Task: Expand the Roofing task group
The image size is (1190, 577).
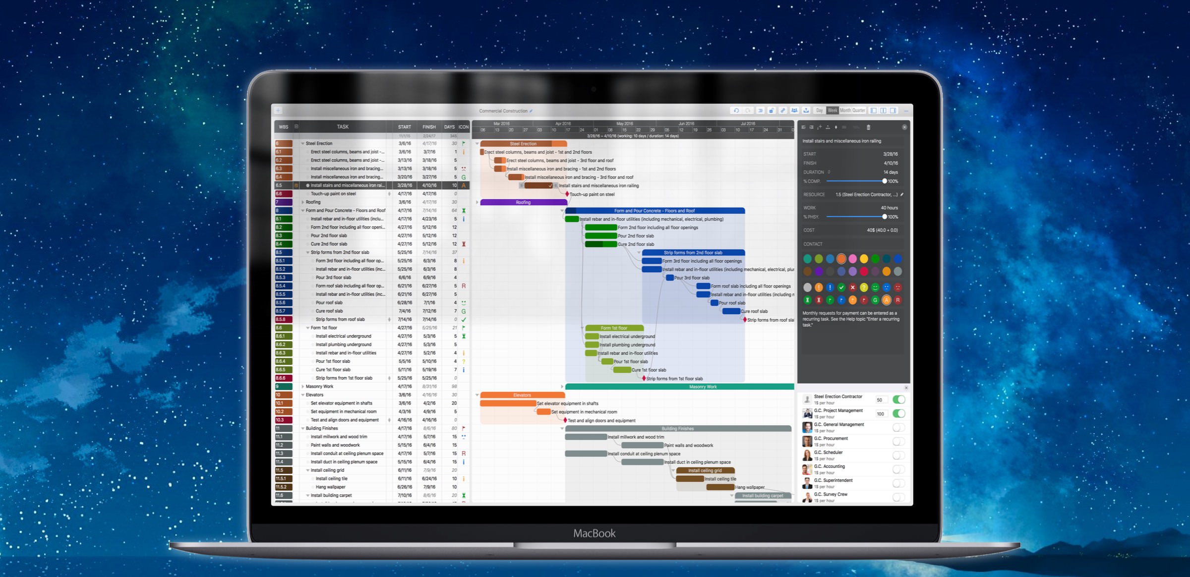Action: (x=302, y=202)
